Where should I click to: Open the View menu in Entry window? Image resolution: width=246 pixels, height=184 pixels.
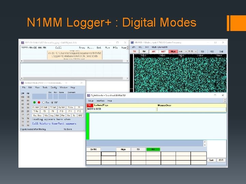pos(37,88)
